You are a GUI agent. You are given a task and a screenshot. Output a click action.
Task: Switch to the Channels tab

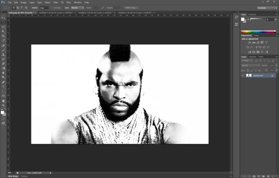click(252, 56)
